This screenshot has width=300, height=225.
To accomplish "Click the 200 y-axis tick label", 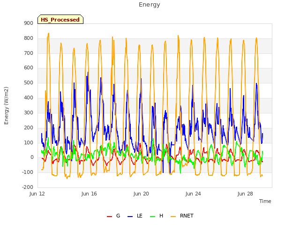I will pyautogui.click(x=29, y=127).
